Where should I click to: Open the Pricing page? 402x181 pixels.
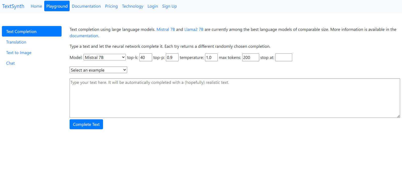(x=111, y=6)
